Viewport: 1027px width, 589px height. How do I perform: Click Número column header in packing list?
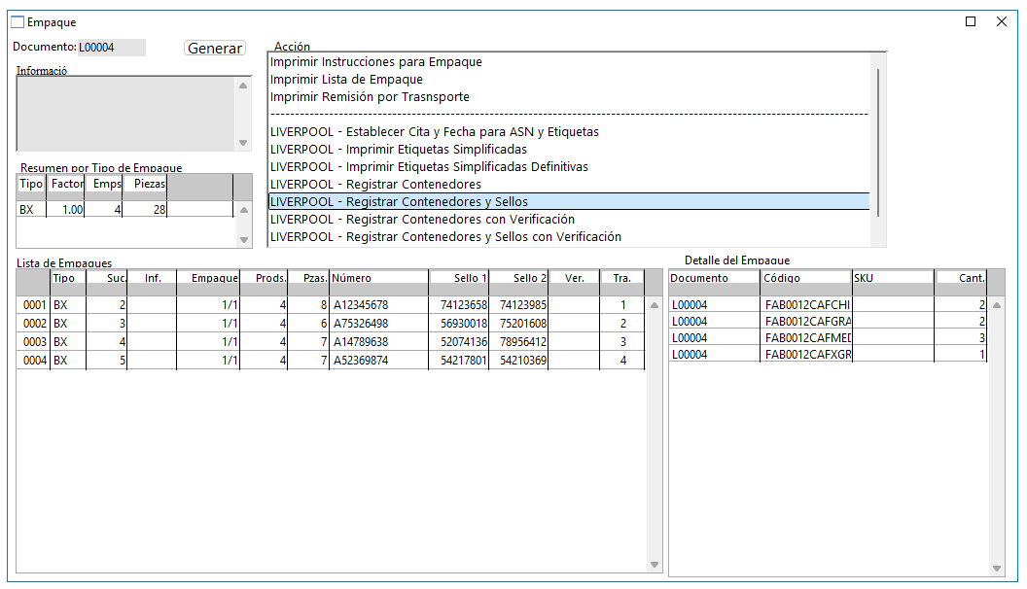[x=379, y=279]
